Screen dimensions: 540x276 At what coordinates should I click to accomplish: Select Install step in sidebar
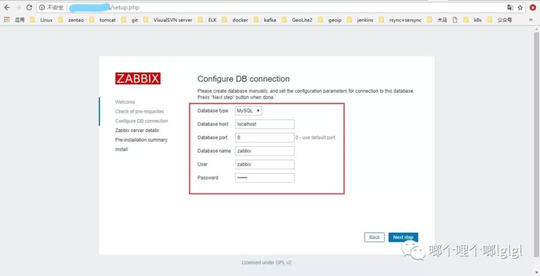(121, 149)
